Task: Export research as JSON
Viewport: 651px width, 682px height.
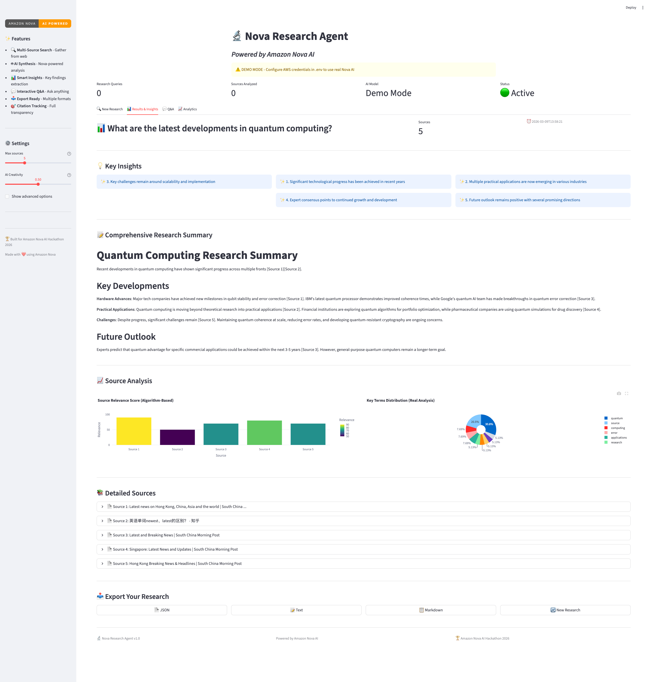Action: pos(162,610)
